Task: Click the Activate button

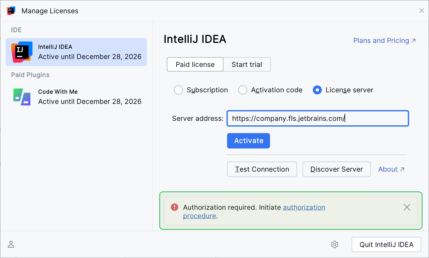Action: tap(248, 141)
